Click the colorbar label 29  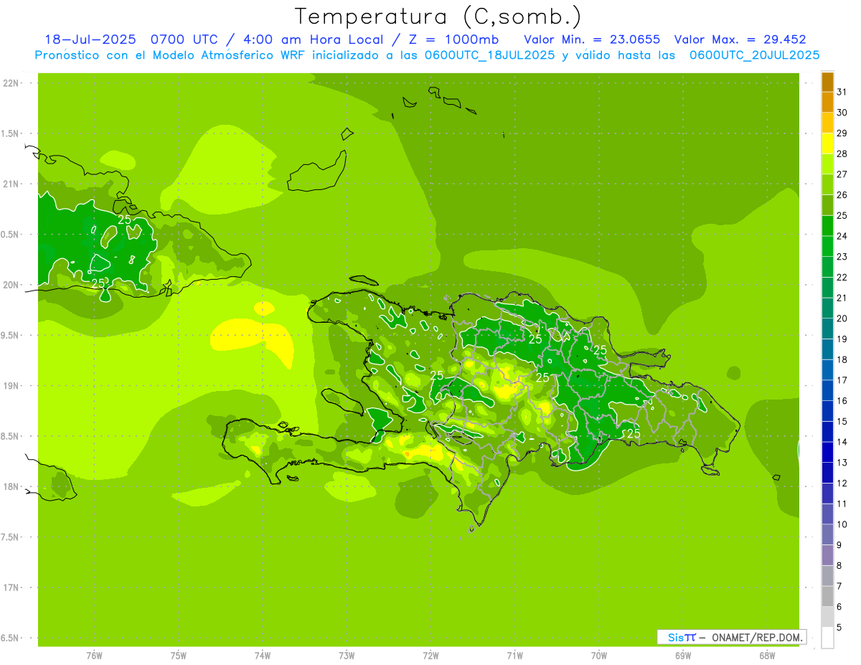(x=842, y=133)
